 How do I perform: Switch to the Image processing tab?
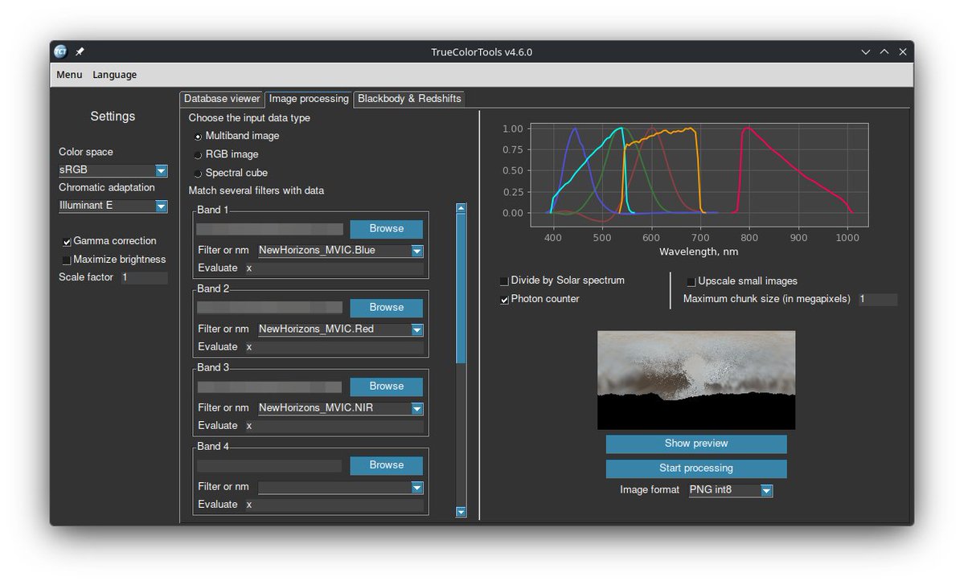point(309,98)
